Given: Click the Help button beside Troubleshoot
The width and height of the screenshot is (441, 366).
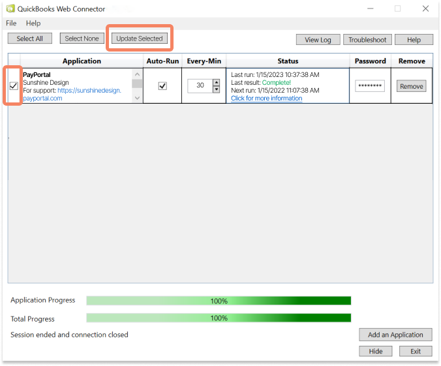Looking at the screenshot, I should pyautogui.click(x=414, y=40).
